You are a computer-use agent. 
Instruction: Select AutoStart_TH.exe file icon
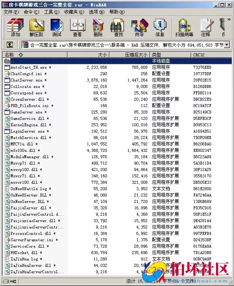click(7, 67)
